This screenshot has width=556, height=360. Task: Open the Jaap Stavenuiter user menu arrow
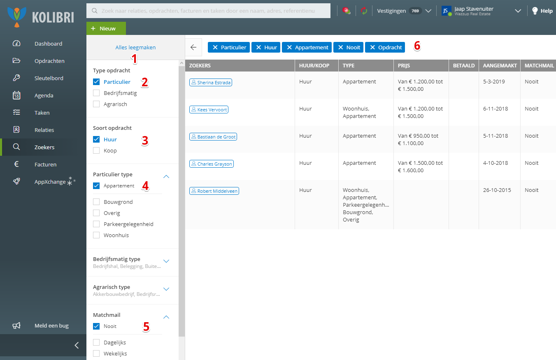pos(518,11)
